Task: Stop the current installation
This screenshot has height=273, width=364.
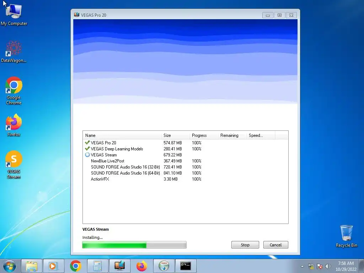Action: [x=245, y=245]
